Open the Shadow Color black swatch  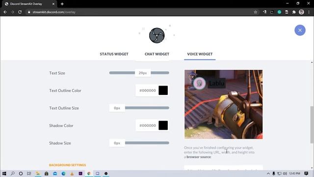(163, 125)
